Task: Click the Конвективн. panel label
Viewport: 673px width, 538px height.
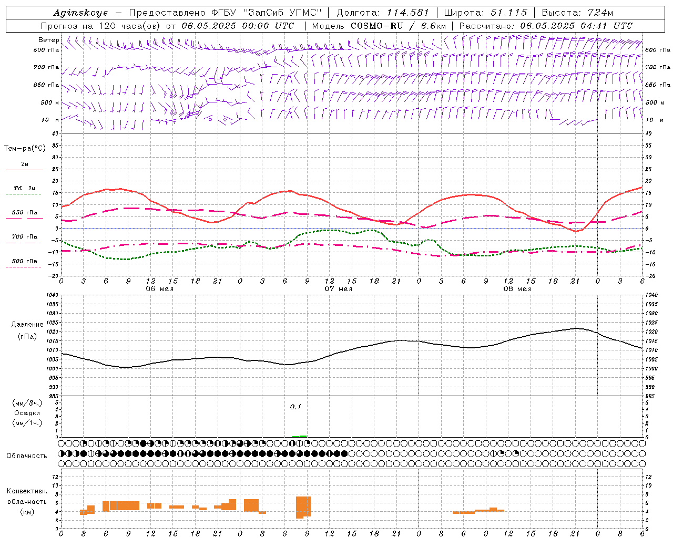Action: pyautogui.click(x=27, y=491)
